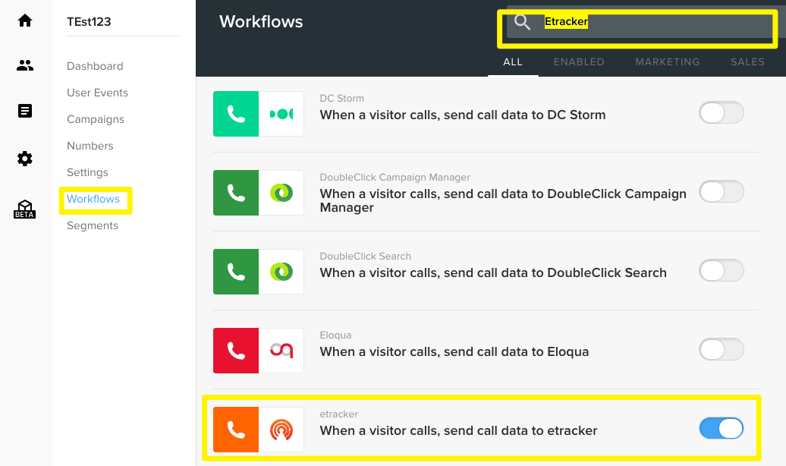
Task: Enable the DC Storm workflow toggle
Action: coord(722,113)
